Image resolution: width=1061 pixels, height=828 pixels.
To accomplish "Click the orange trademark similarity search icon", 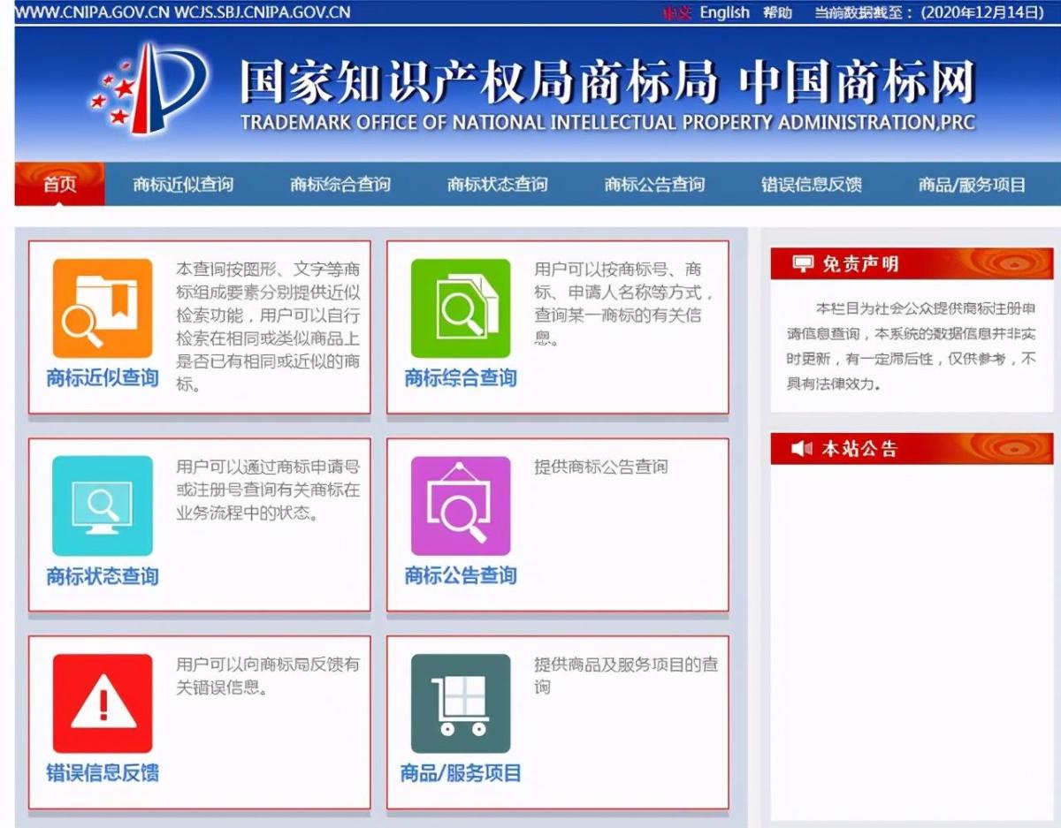I will point(103,308).
